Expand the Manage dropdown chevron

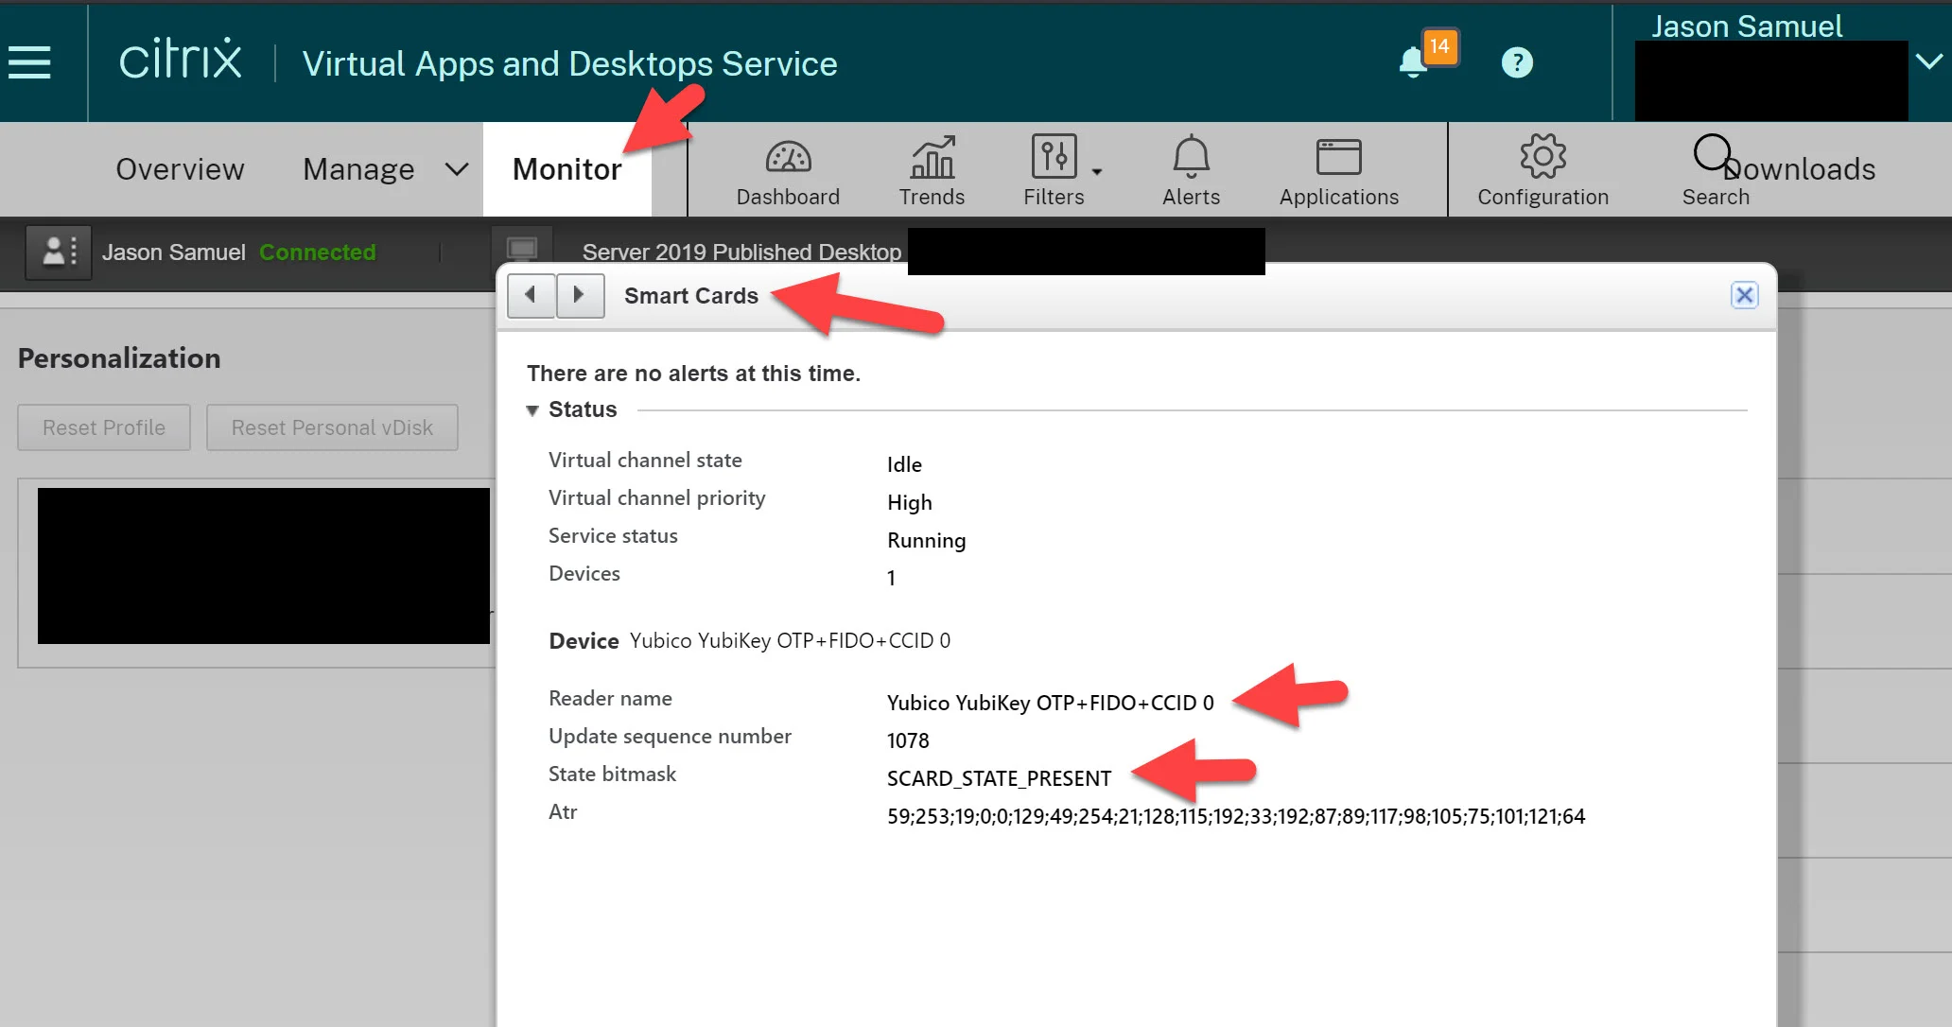point(457,169)
